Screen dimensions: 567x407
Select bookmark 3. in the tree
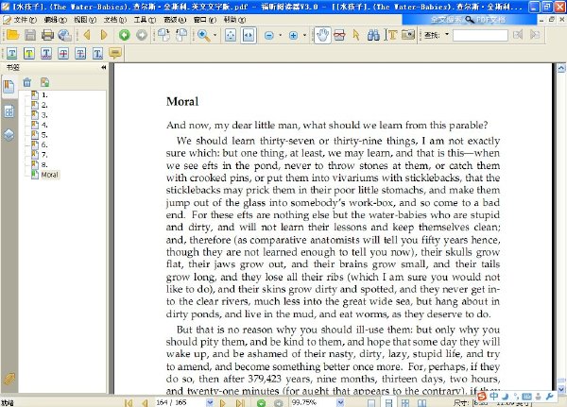click(x=44, y=115)
